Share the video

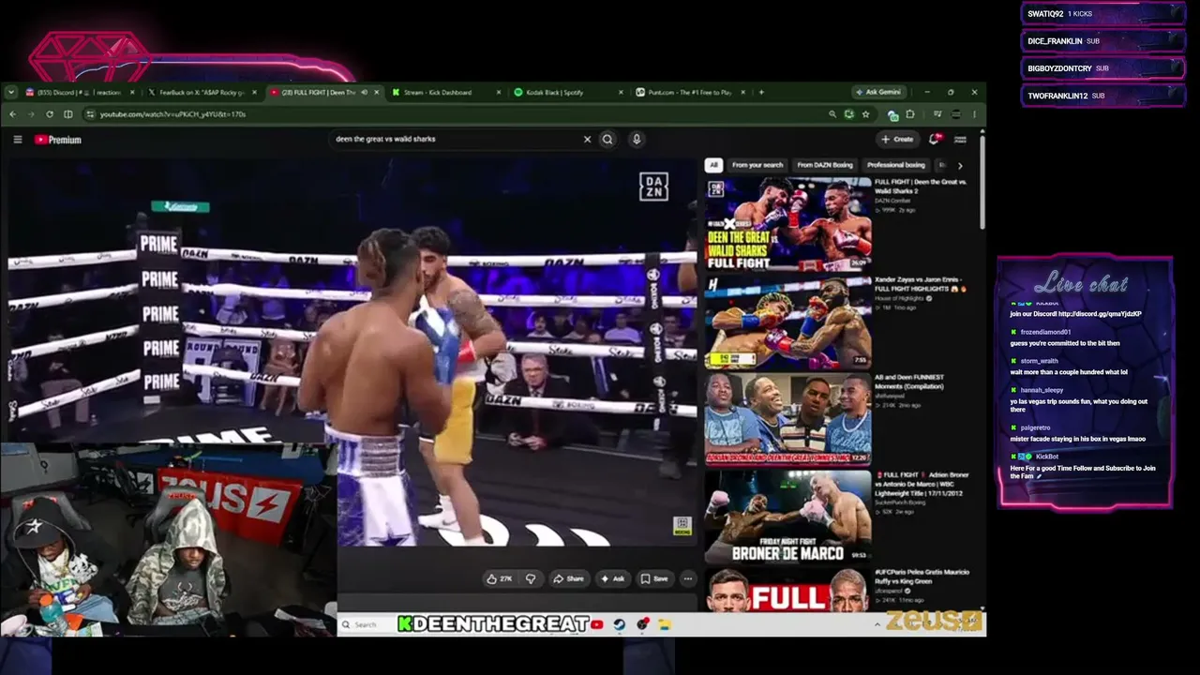[568, 579]
